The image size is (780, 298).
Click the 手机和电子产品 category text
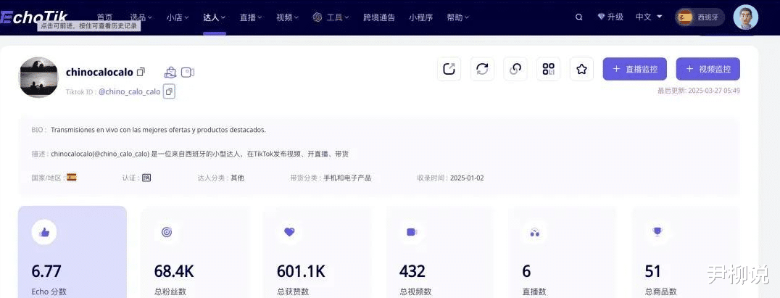coord(347,178)
